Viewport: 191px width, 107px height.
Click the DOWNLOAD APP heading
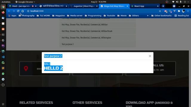coord(149,104)
